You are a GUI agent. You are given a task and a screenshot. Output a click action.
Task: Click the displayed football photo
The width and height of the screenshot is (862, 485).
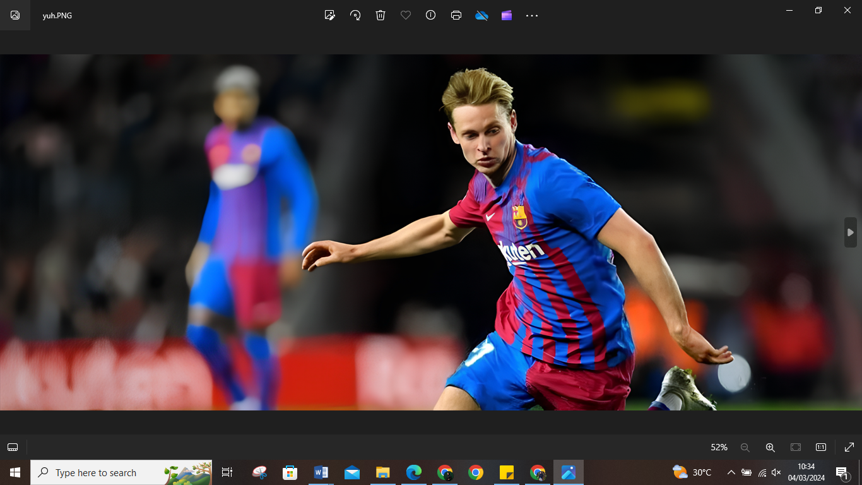pos(431,232)
